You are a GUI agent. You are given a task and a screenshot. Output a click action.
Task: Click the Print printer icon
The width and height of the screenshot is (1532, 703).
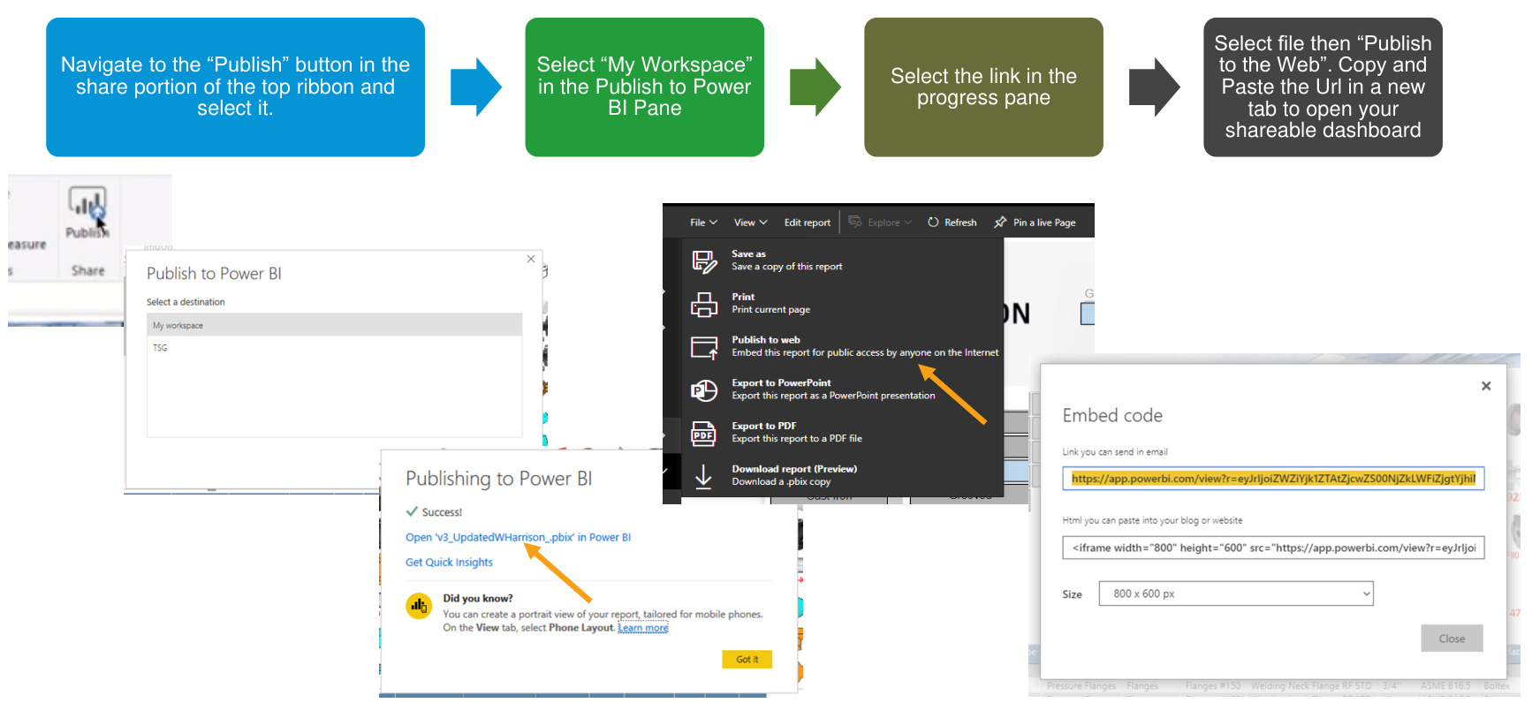pos(704,304)
